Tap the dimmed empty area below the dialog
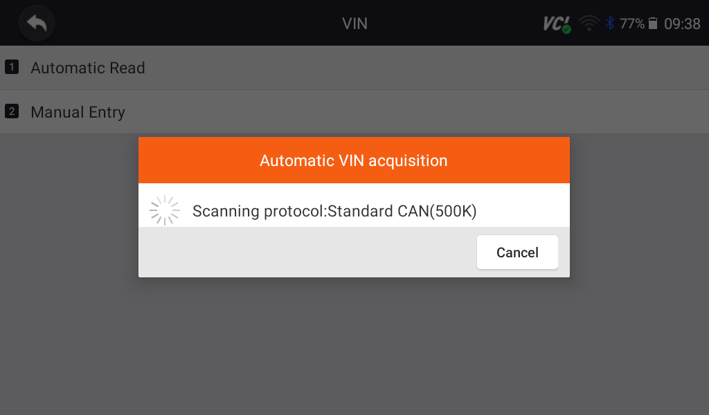 point(354,346)
